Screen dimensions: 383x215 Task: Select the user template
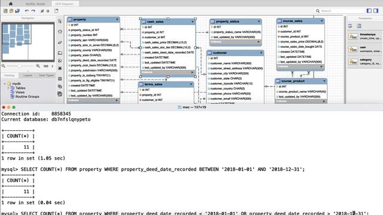364,49
